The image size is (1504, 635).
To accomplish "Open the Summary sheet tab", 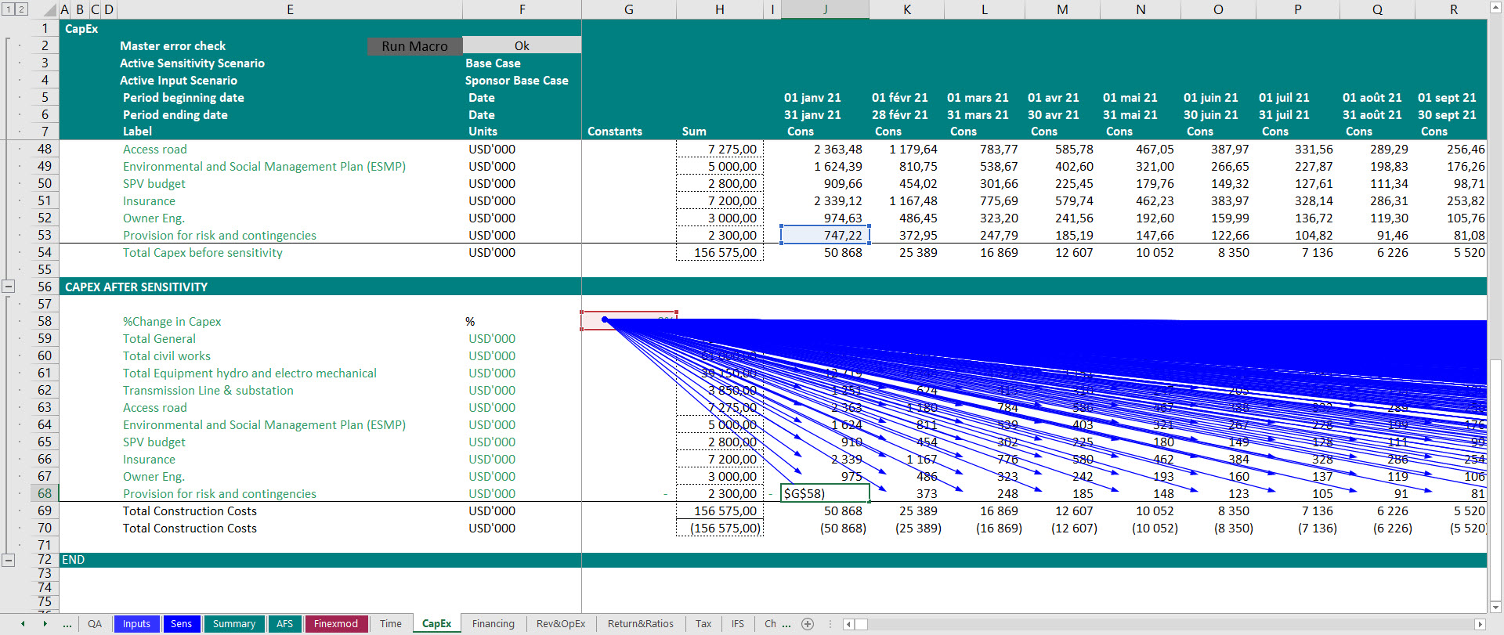I will click(234, 624).
